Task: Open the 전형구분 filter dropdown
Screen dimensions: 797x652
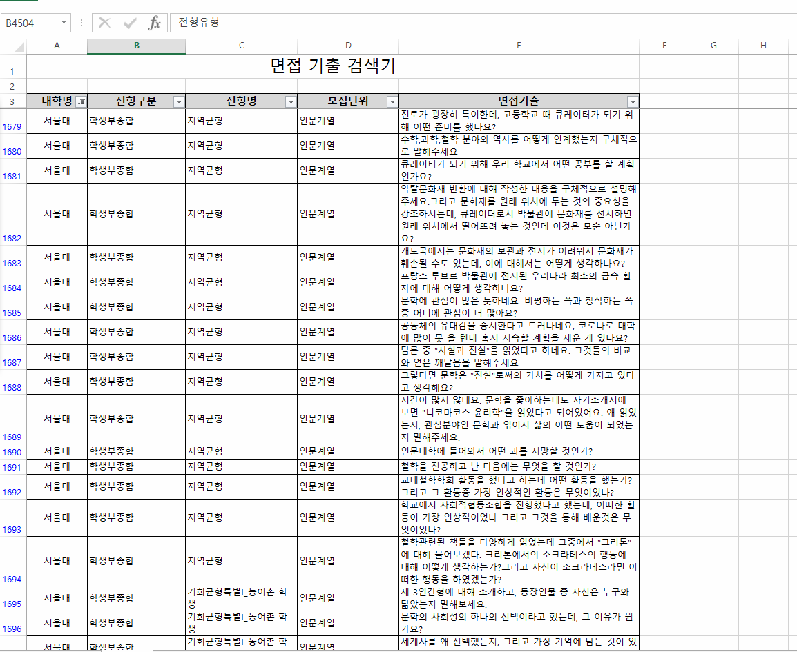Action: 179,101
